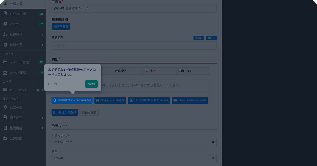Click the 57 badge on 承認する
Image resolution: width=317 pixels, height=166 pixels.
coord(41,24)
